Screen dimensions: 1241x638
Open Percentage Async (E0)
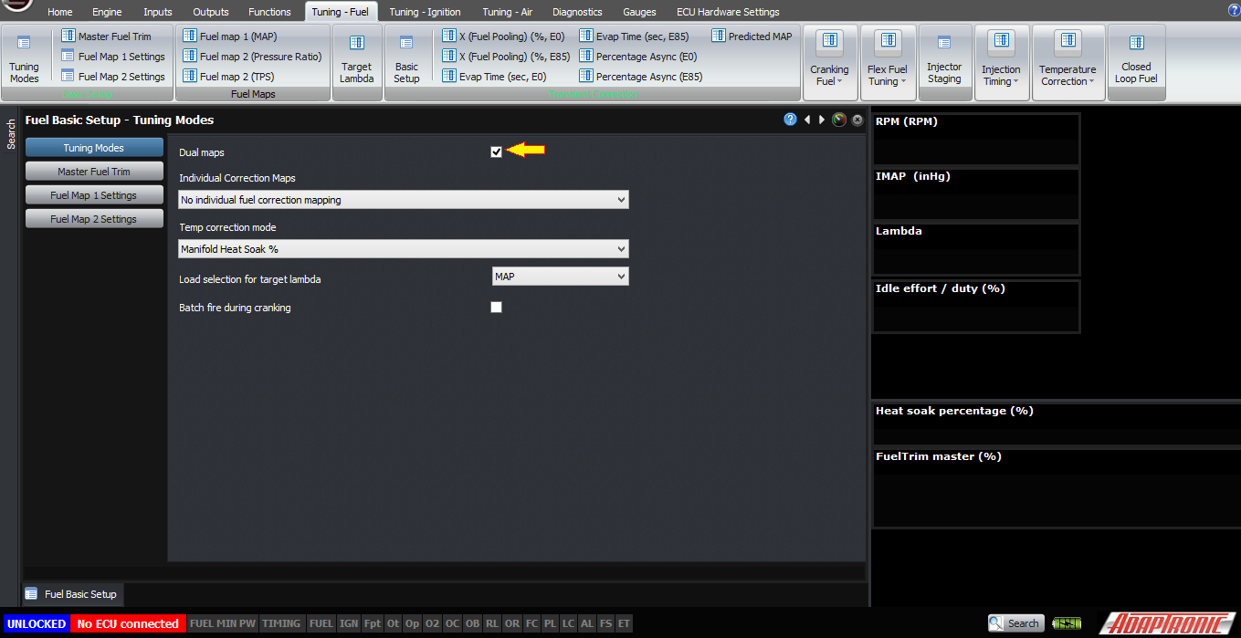[637, 57]
